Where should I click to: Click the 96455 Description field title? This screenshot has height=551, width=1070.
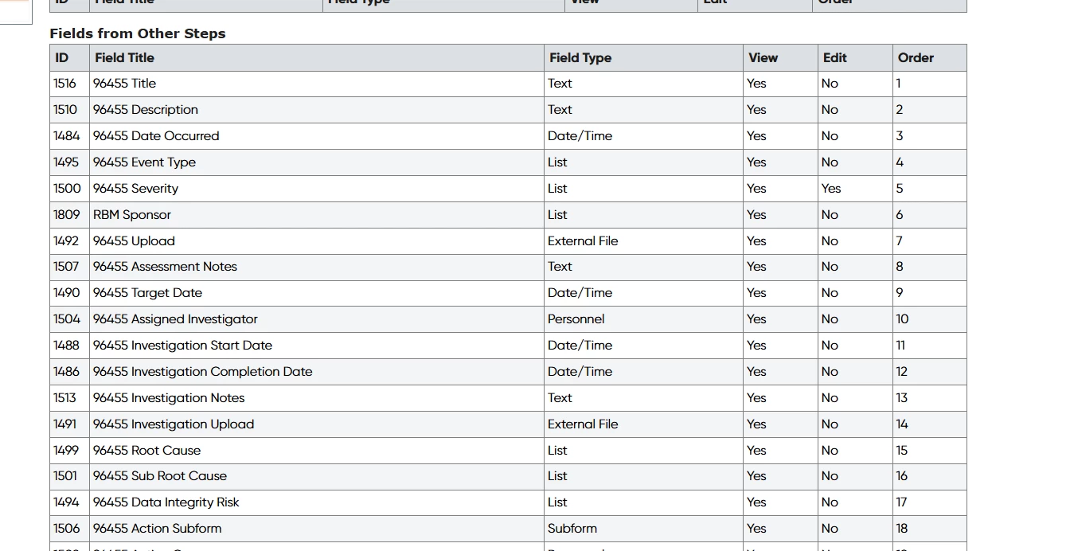[x=145, y=110]
